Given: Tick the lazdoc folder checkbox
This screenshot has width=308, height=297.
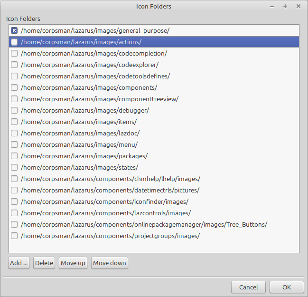Looking at the screenshot, I should pyautogui.click(x=14, y=133).
